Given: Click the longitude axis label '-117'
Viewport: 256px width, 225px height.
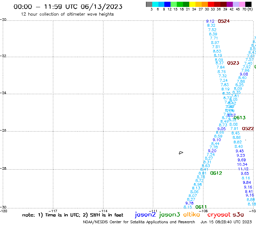Looking at the screenshot, I should (53, 211).
